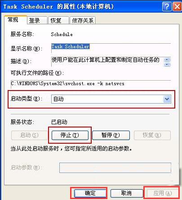This screenshot has width=182, height=200.
Task: Click the 显示名称 Task Scheduler field
Action: click(111, 48)
